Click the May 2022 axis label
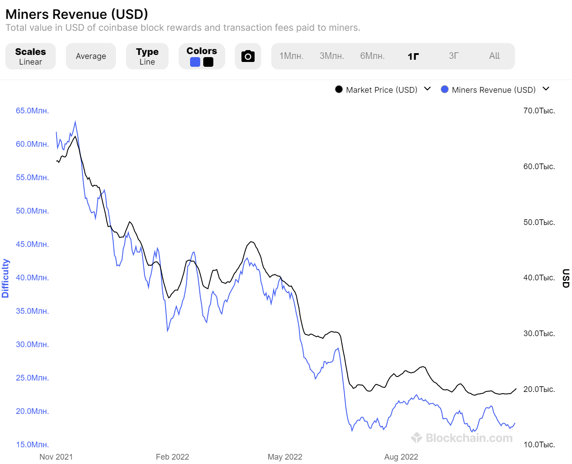The image size is (572, 464). tap(285, 457)
